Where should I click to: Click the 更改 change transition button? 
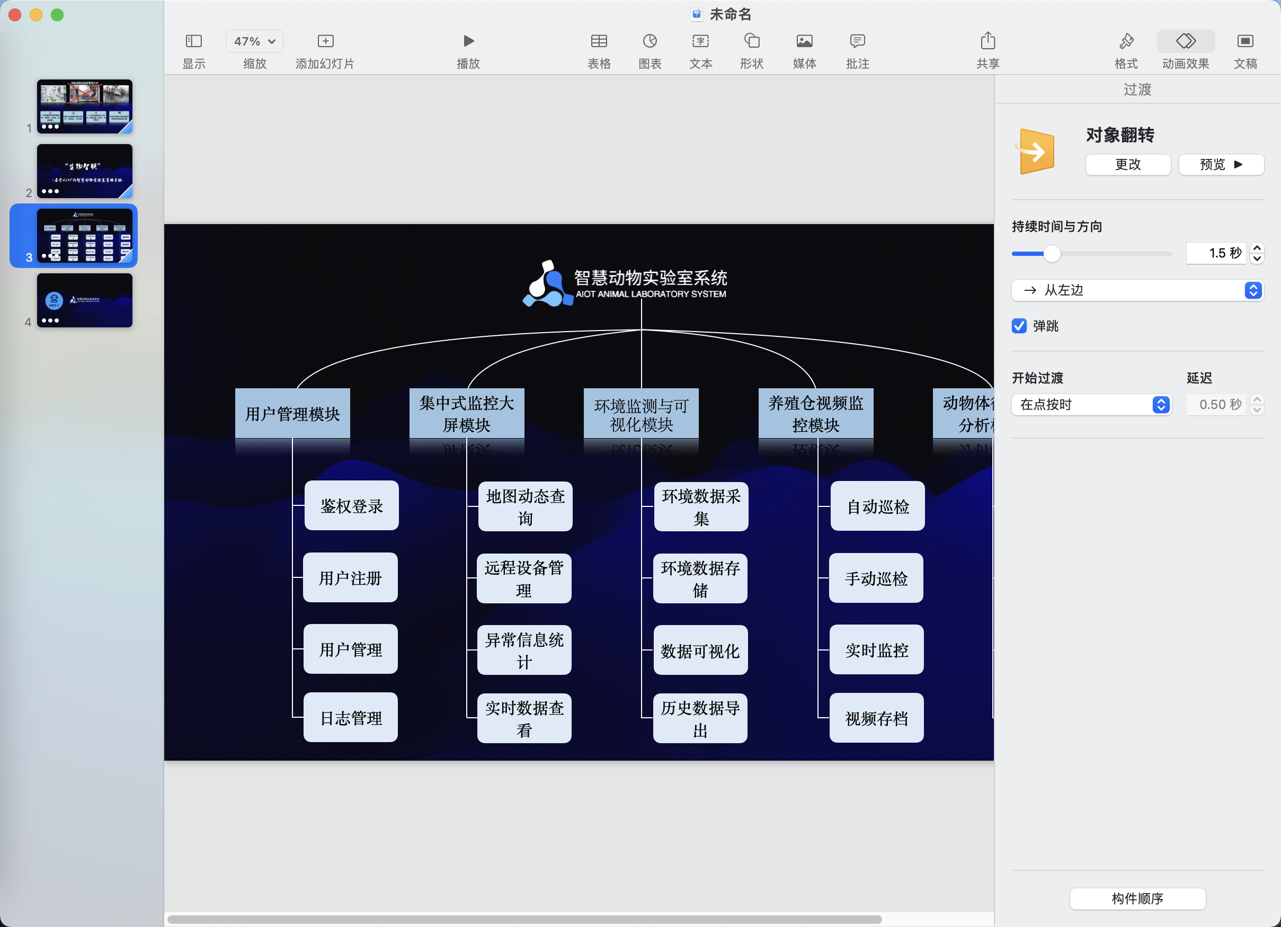coord(1127,164)
